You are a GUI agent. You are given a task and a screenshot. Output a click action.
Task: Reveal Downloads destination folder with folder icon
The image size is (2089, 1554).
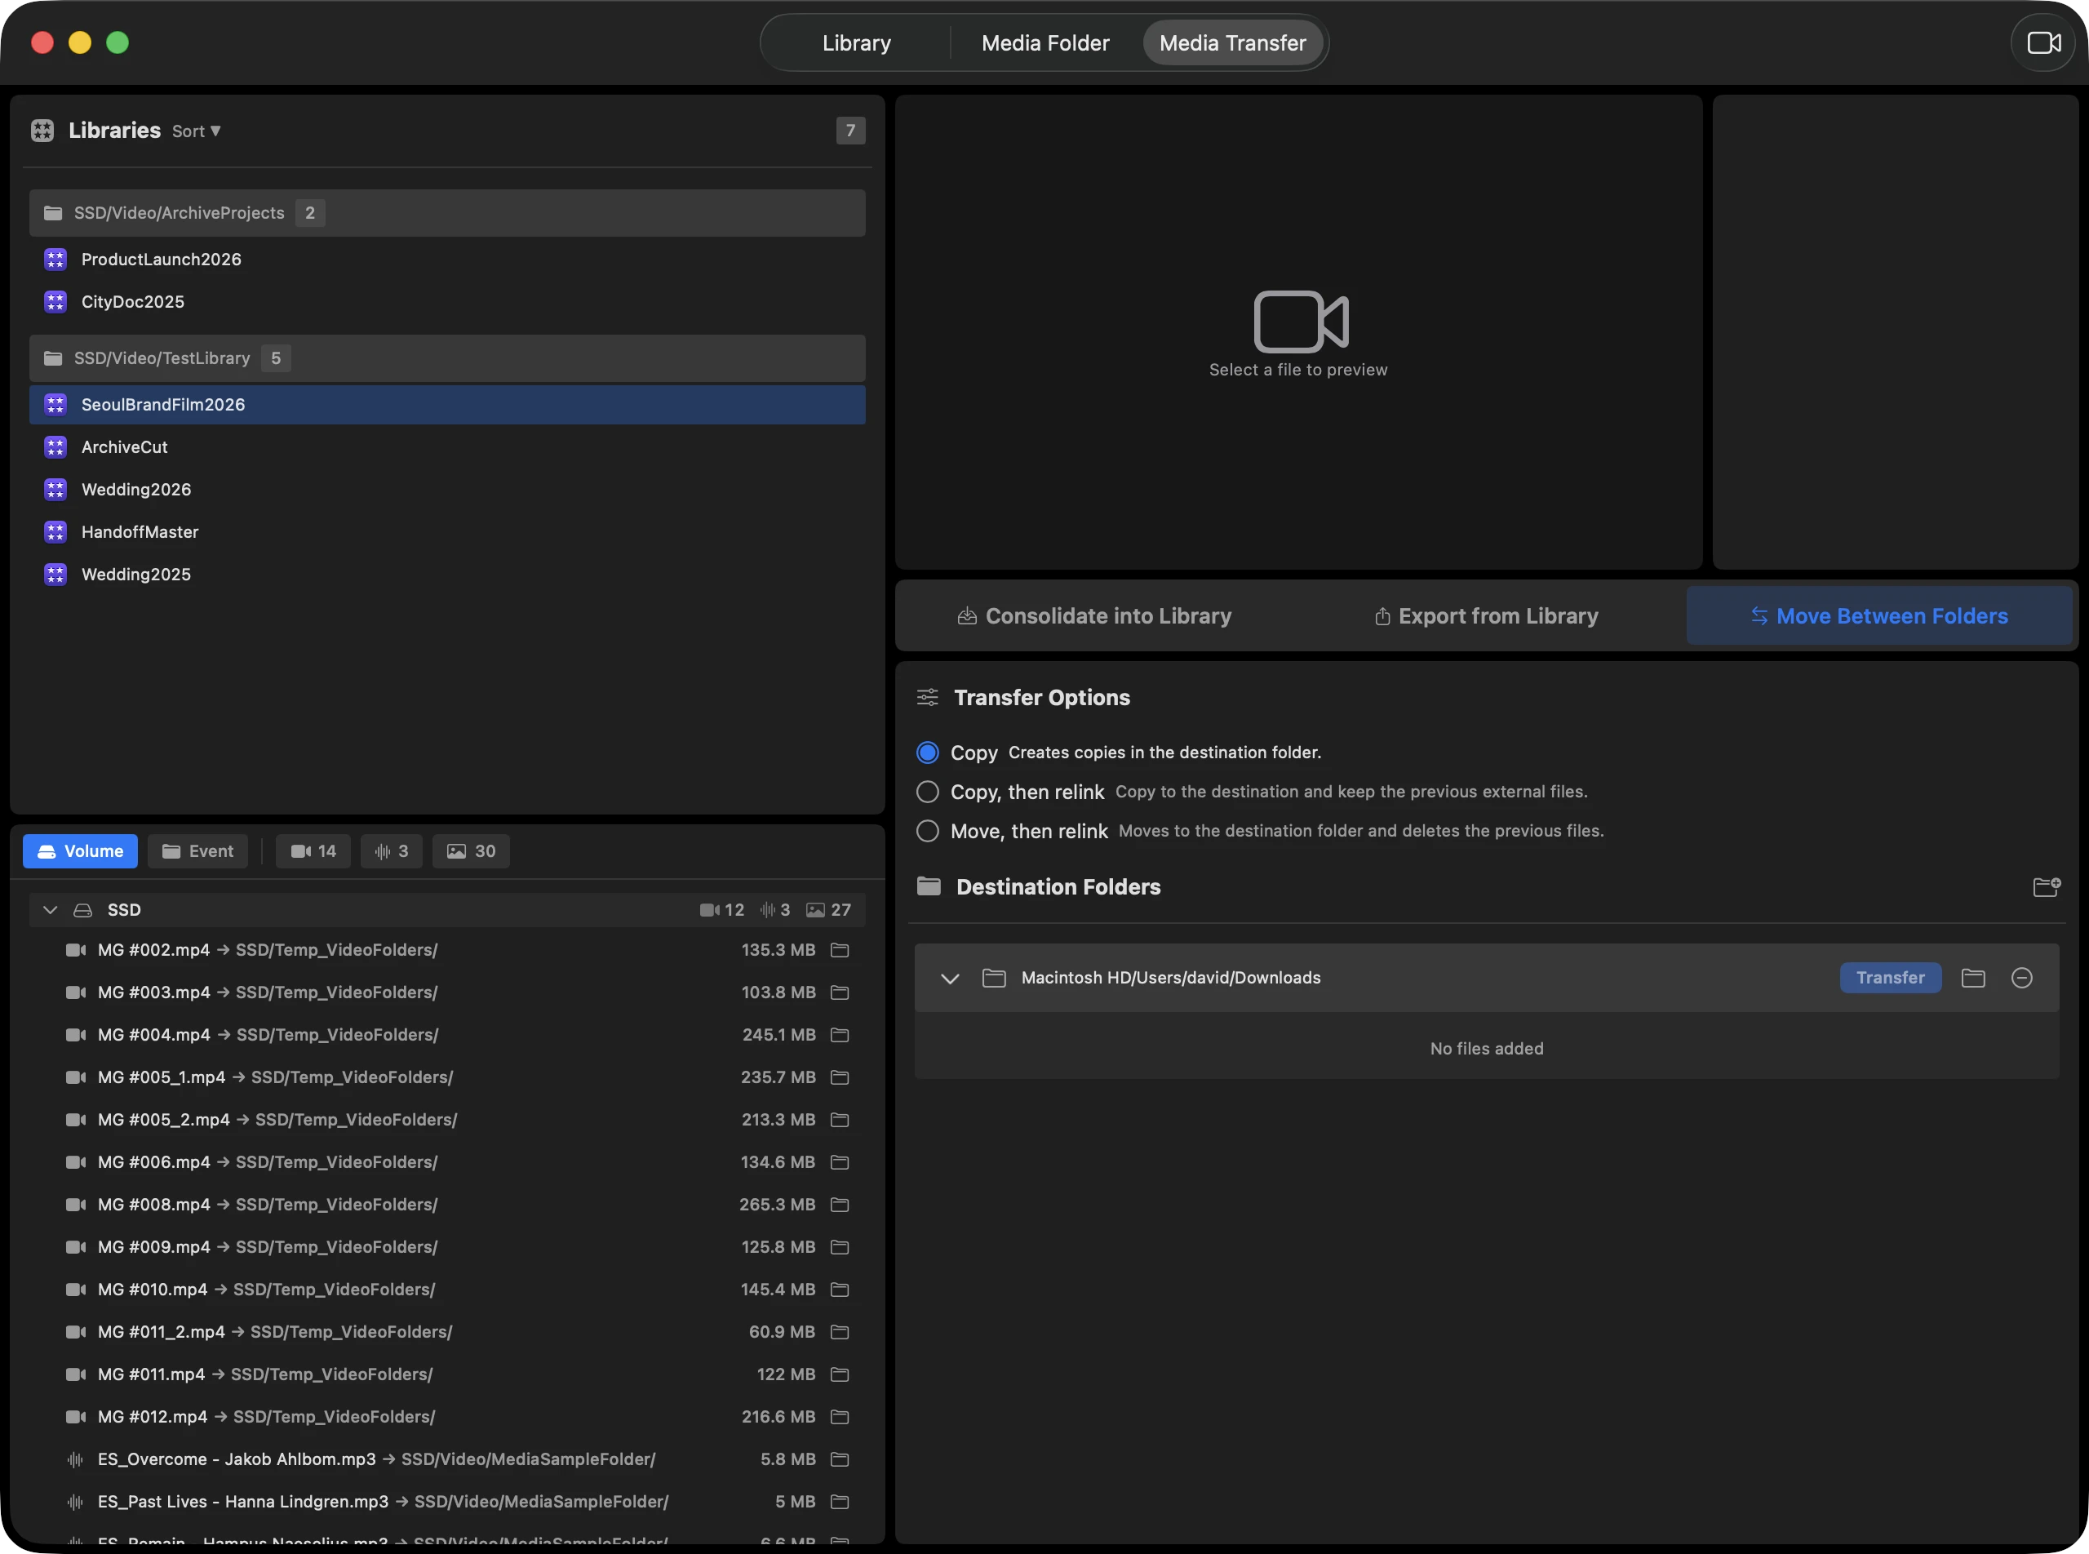pos(1973,979)
